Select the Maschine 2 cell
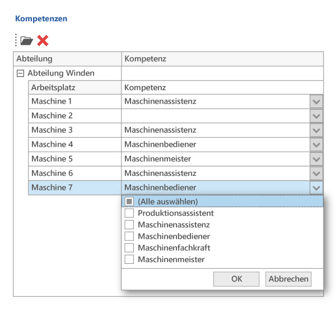Screen dimensions: 336x312 pos(75,116)
